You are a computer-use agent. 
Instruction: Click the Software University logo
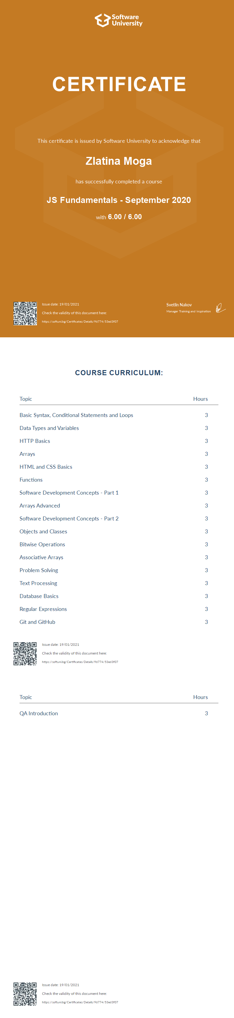[x=118, y=20]
